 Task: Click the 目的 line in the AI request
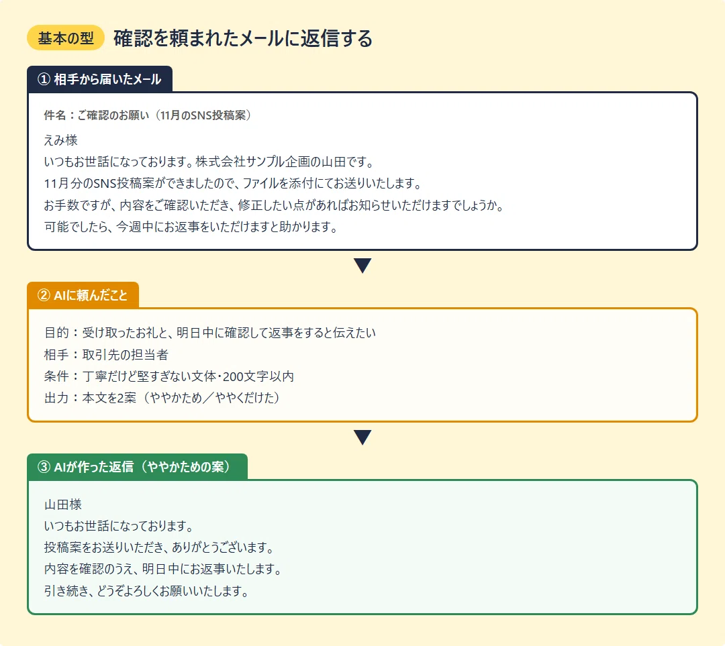[210, 333]
